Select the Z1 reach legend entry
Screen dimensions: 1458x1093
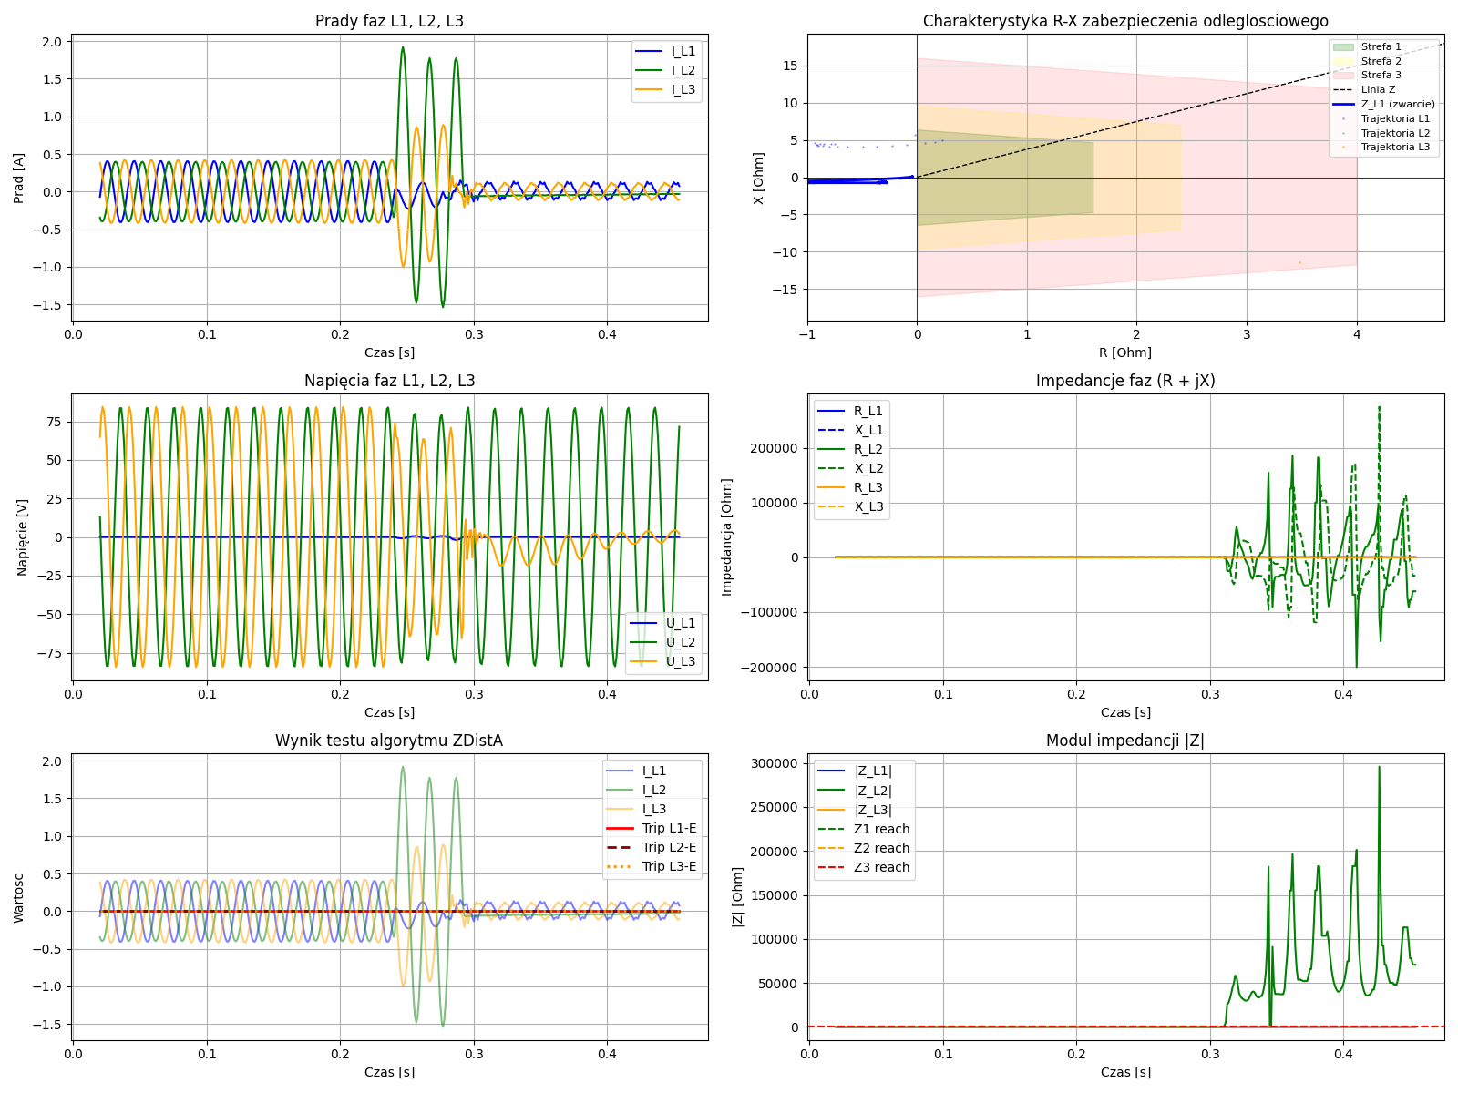[x=880, y=829]
